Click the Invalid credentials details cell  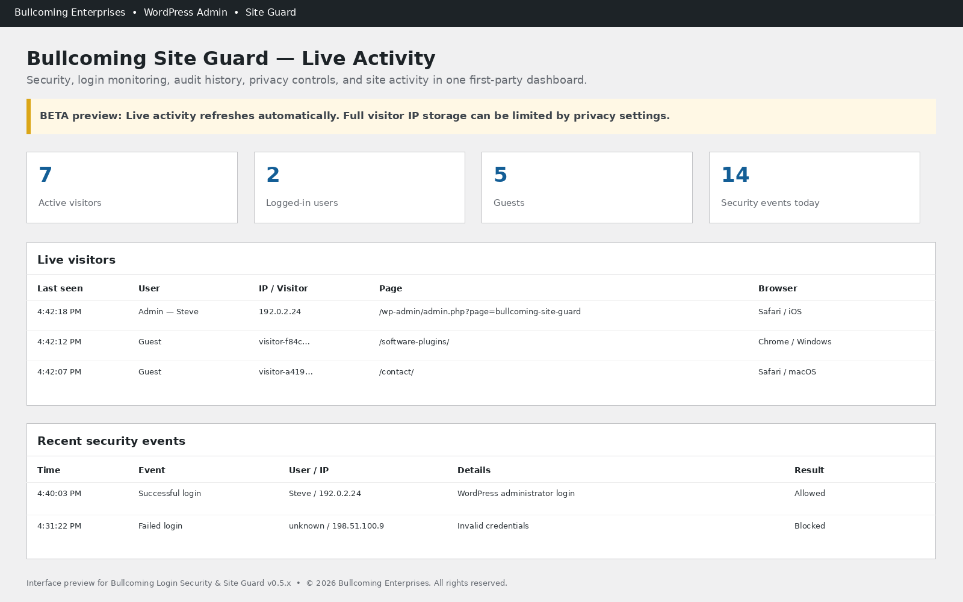pos(493,526)
